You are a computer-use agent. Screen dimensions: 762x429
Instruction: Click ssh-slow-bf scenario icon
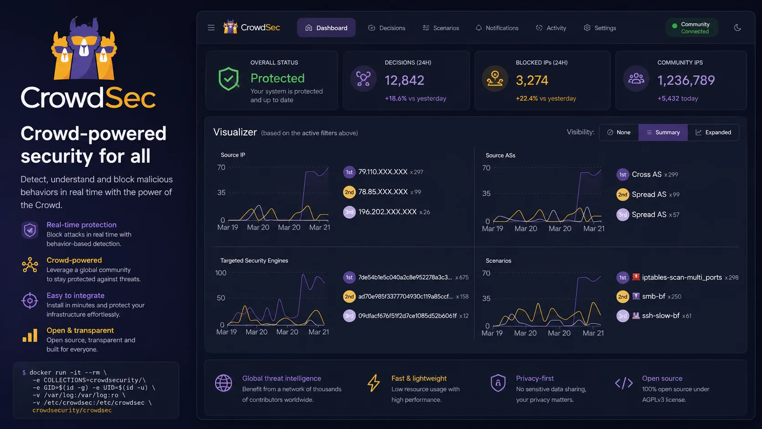636,315
